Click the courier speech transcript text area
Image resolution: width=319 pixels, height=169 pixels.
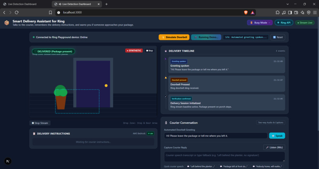point(224,157)
